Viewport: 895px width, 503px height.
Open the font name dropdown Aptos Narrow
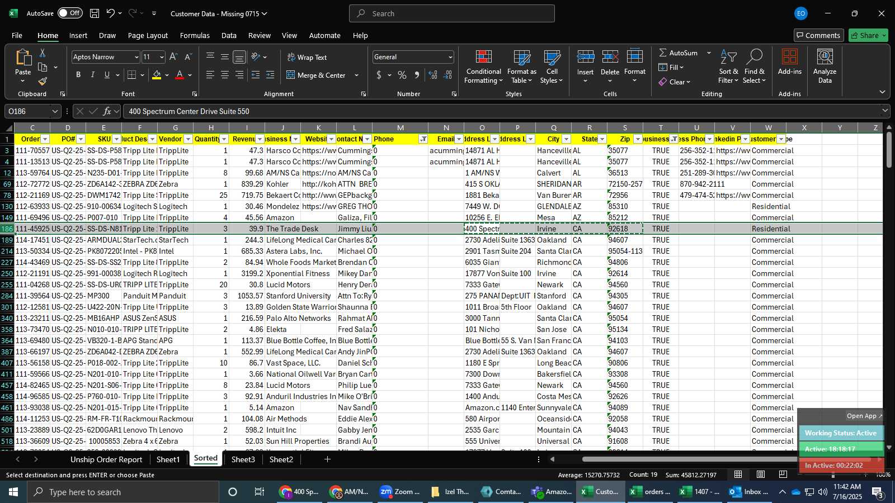[136, 57]
